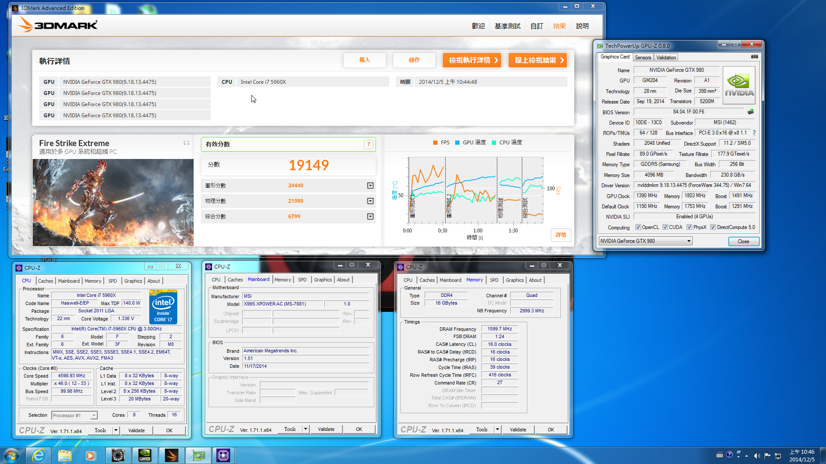Open the motherboard utility taskbar icon
Screen dimensions: 826x464
pos(198,455)
